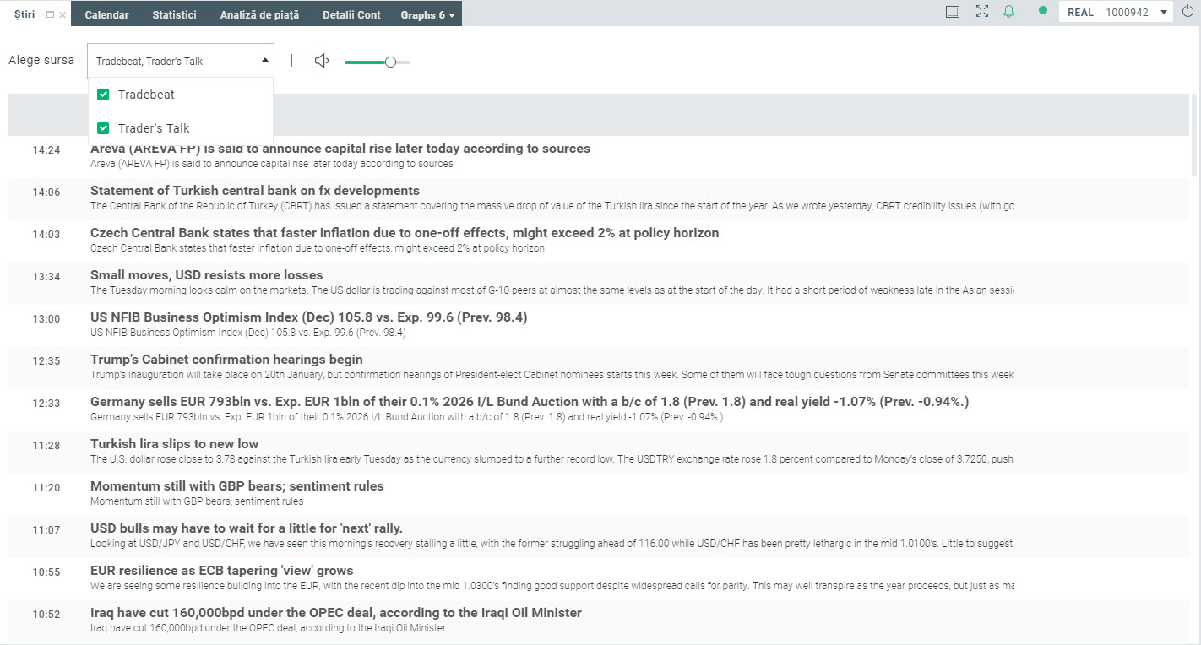Detach the Știri tab with square icon
Viewport: 1201px width, 645px height.
(x=50, y=15)
